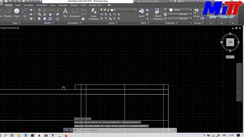Expand the Modify panel
This screenshot has height=137, width=244.
[x=49, y=23]
